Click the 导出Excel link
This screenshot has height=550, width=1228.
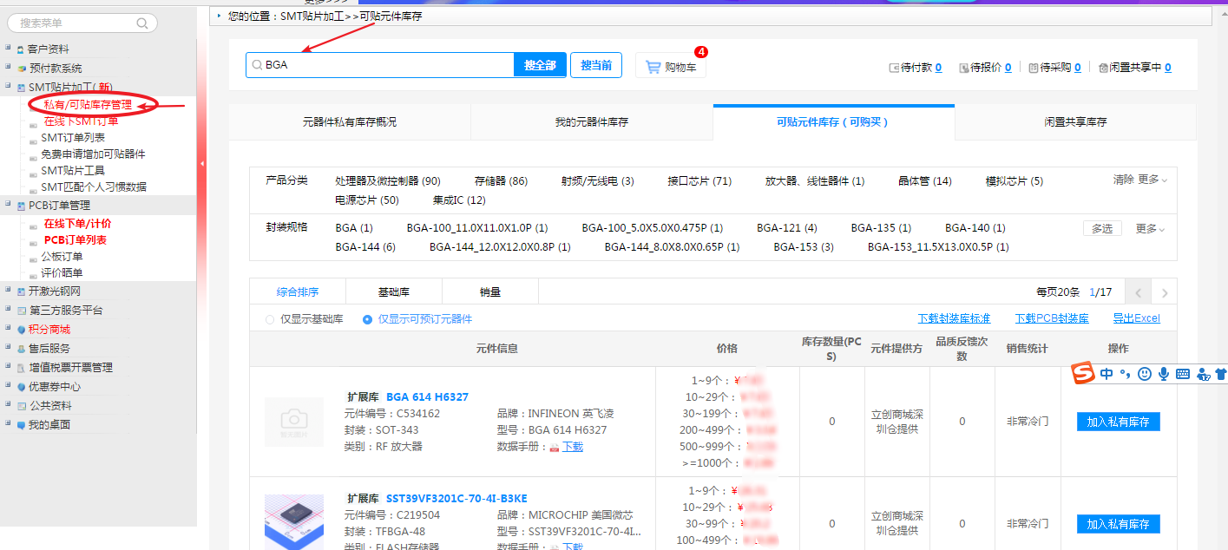tap(1136, 318)
